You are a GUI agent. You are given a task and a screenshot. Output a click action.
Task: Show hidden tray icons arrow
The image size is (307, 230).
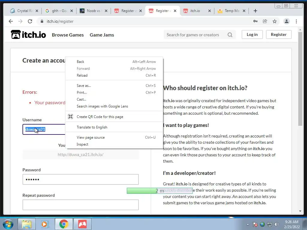point(248,224)
